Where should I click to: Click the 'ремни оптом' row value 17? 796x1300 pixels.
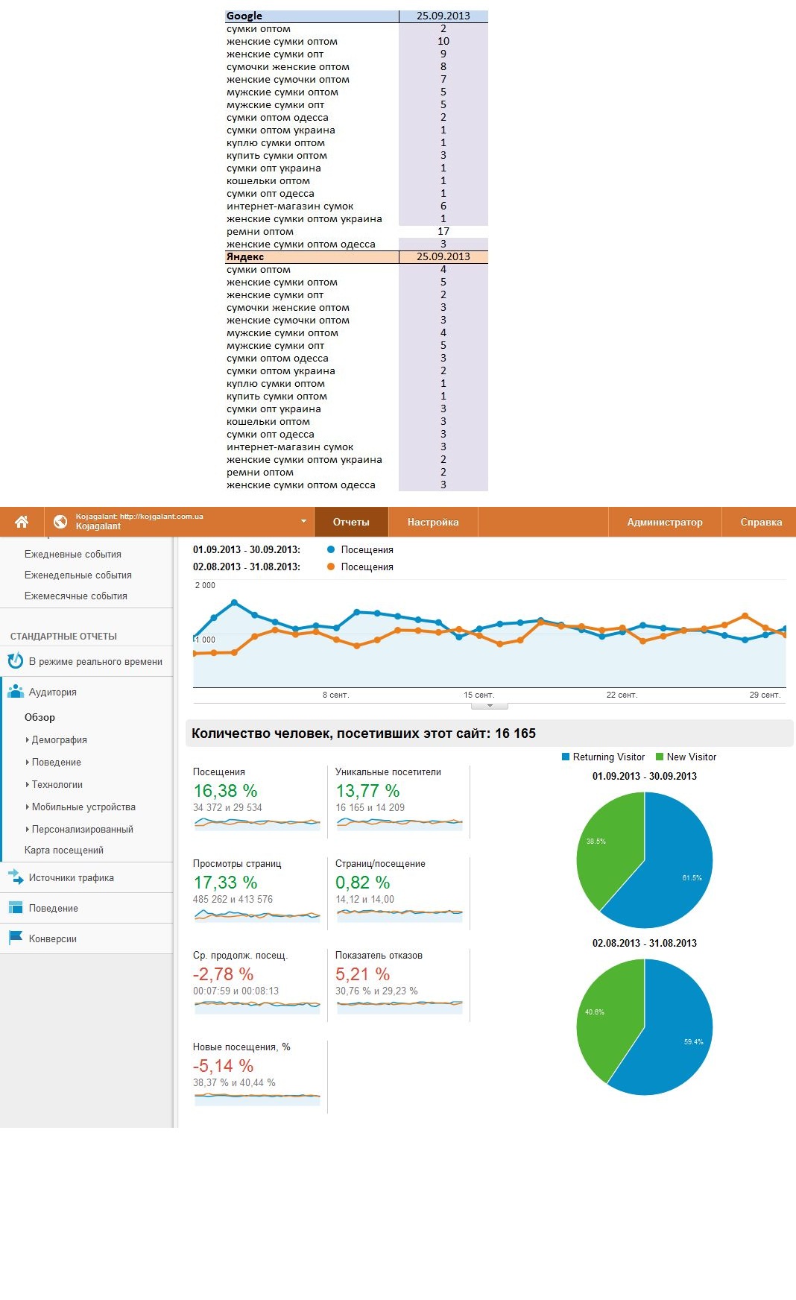coord(443,231)
